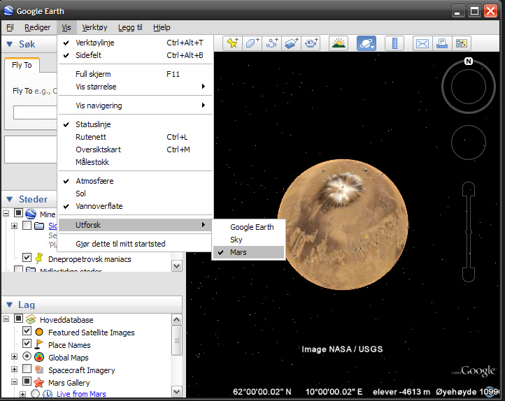
Task: Open the Live from Mars link
Action: tap(81, 394)
